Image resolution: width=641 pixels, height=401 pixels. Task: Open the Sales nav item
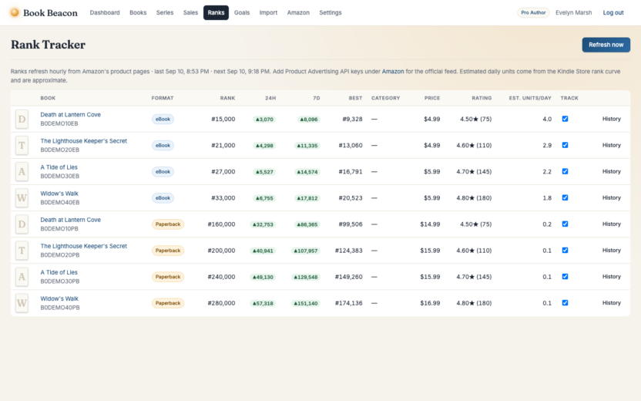(x=190, y=12)
